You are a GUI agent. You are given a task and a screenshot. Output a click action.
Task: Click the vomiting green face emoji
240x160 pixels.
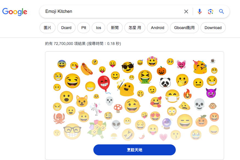tap(145, 77)
